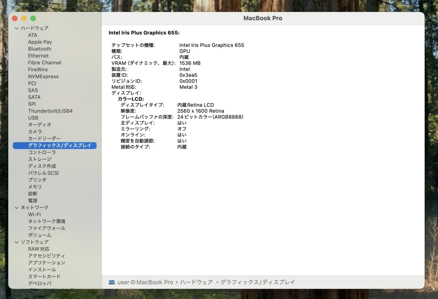Open インストール in the sidebar
This screenshot has height=299, width=438.
42,270
